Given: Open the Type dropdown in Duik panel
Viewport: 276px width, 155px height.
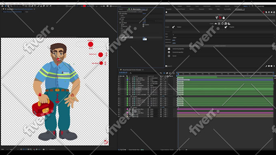Looking at the screenshot, I should (x=223, y=38).
